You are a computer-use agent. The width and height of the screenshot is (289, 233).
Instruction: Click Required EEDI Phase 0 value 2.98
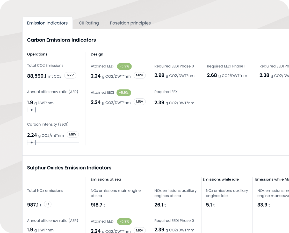click(159, 75)
